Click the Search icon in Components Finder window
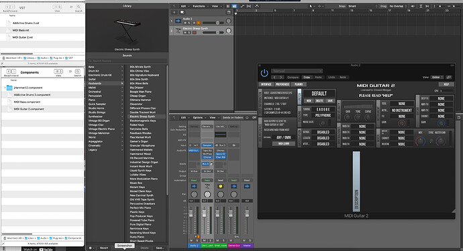This screenshot has width=463, height=251. (x=78, y=72)
